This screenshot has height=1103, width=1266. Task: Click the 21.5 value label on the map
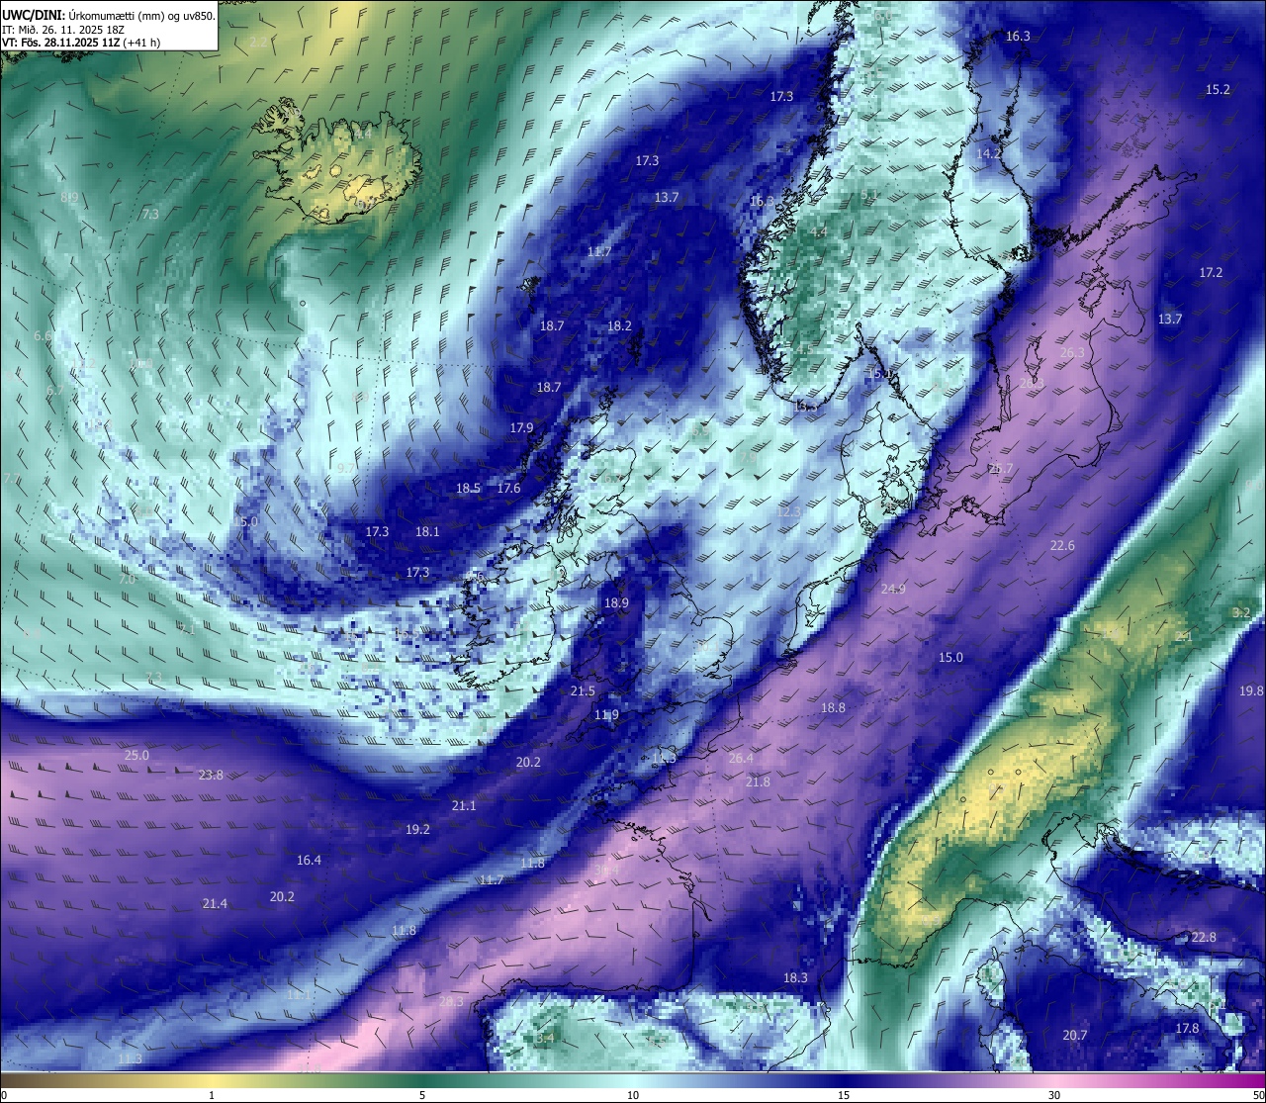(583, 690)
